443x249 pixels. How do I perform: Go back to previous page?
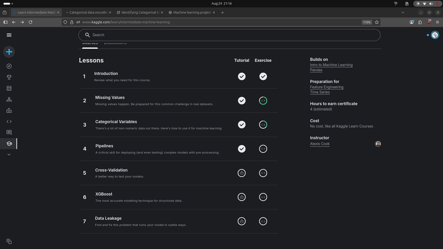(x=14, y=22)
